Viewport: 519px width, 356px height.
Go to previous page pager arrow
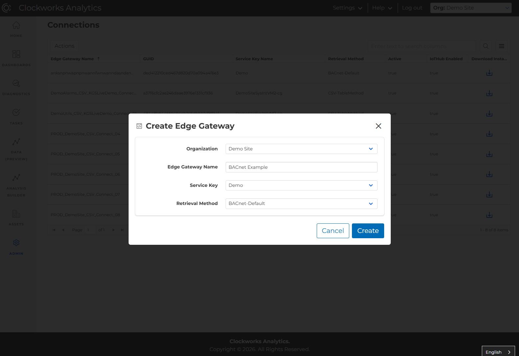[x=63, y=230]
